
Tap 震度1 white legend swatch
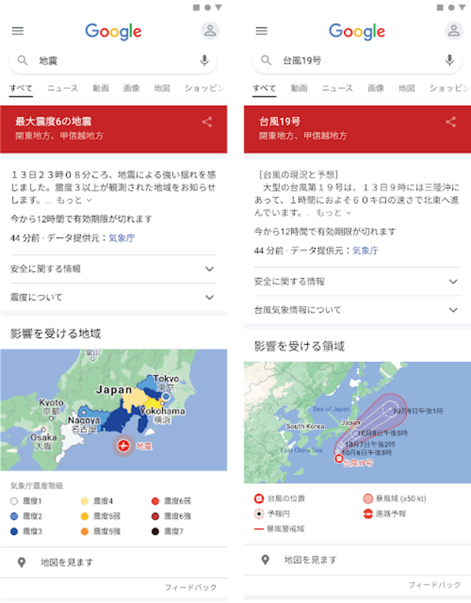14,501
